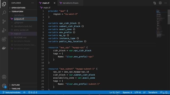Open editor more actions ellipsis

coord(165,3)
